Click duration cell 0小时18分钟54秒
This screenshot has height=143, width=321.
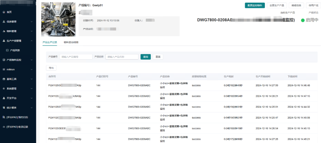tap(233, 96)
